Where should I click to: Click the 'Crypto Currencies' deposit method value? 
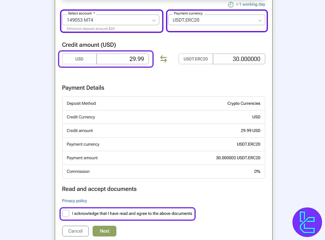pyautogui.click(x=244, y=103)
